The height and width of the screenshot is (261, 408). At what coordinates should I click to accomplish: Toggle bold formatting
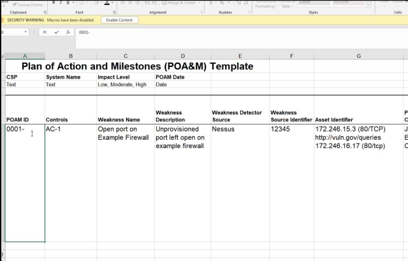click(54, 3)
